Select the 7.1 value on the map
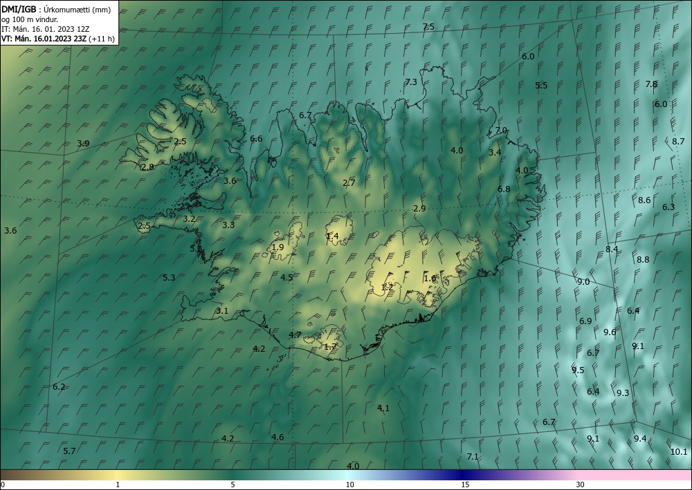This screenshot has height=490, width=692. pos(473,457)
